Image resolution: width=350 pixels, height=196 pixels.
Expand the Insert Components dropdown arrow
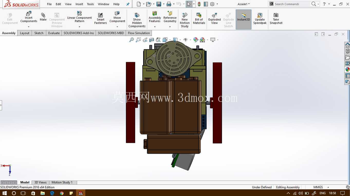coord(29,27)
